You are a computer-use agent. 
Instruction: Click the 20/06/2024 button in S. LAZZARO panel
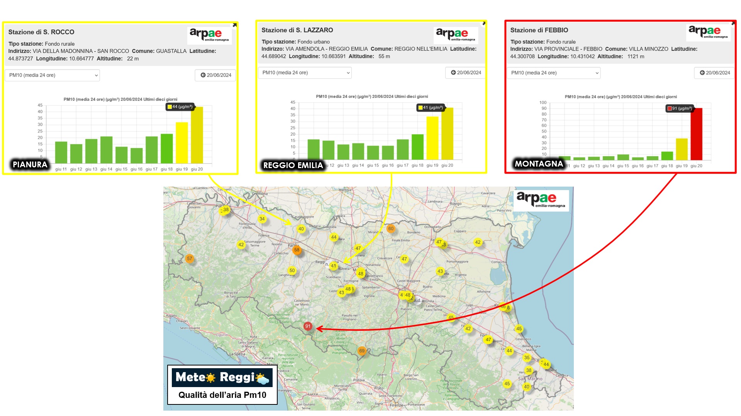tap(466, 72)
